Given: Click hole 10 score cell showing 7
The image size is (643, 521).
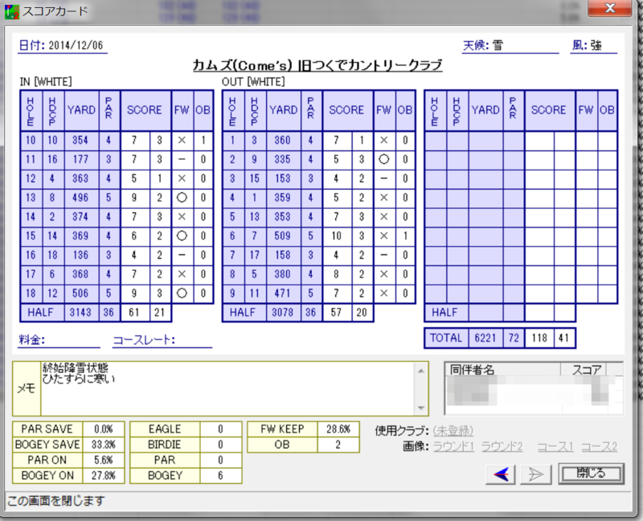Looking at the screenshot, I should 135,141.
